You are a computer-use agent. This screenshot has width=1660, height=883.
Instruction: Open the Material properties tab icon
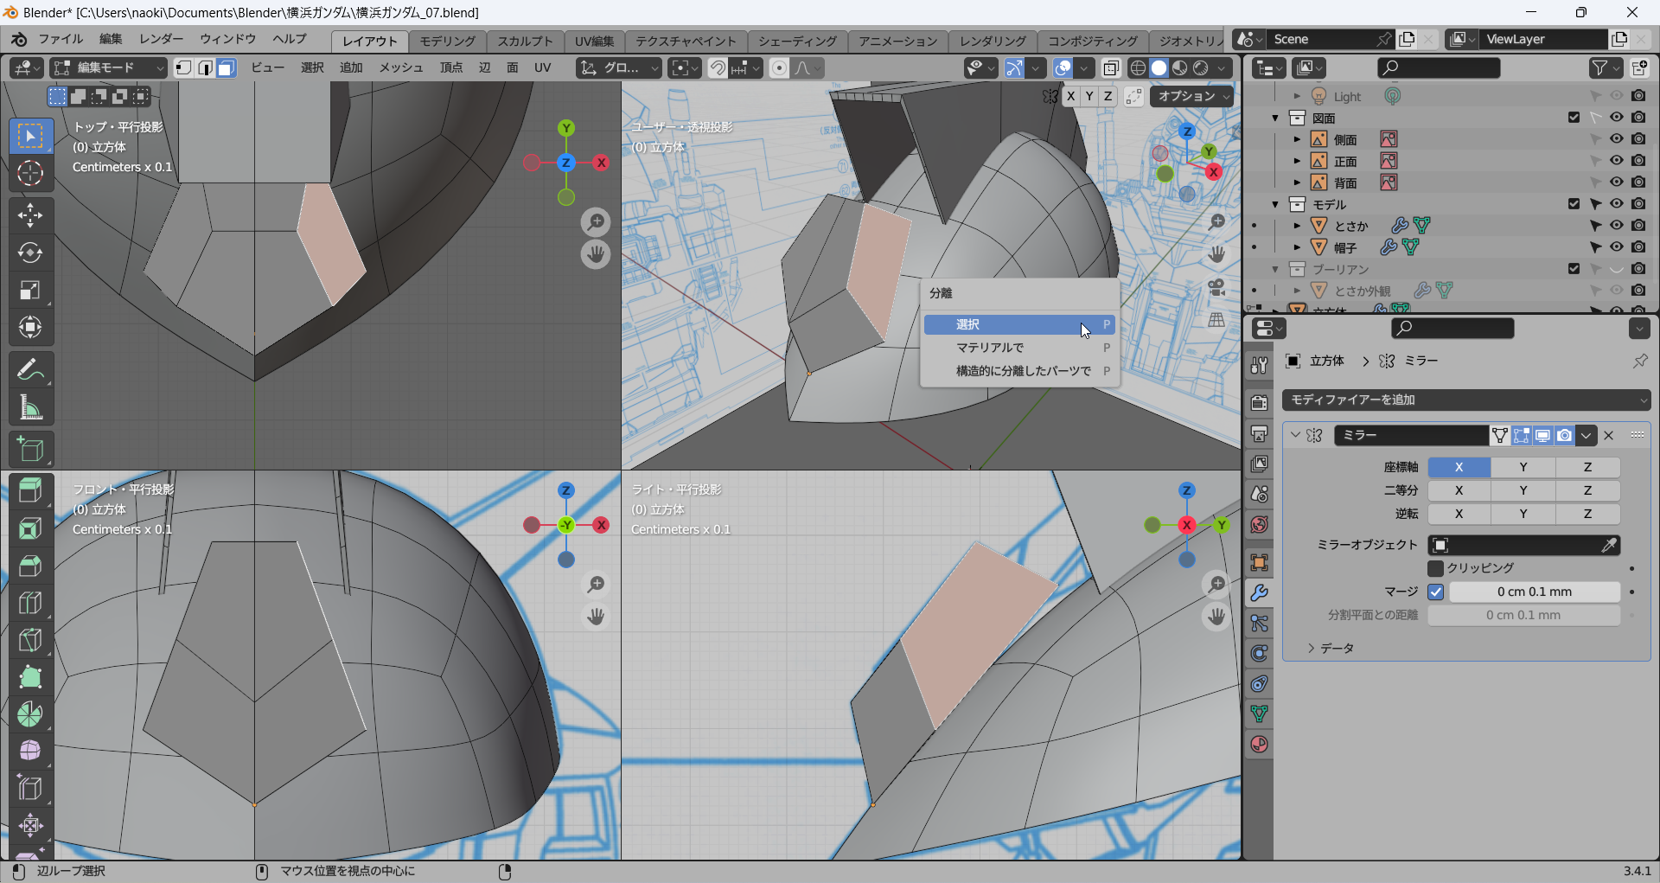pyautogui.click(x=1259, y=745)
